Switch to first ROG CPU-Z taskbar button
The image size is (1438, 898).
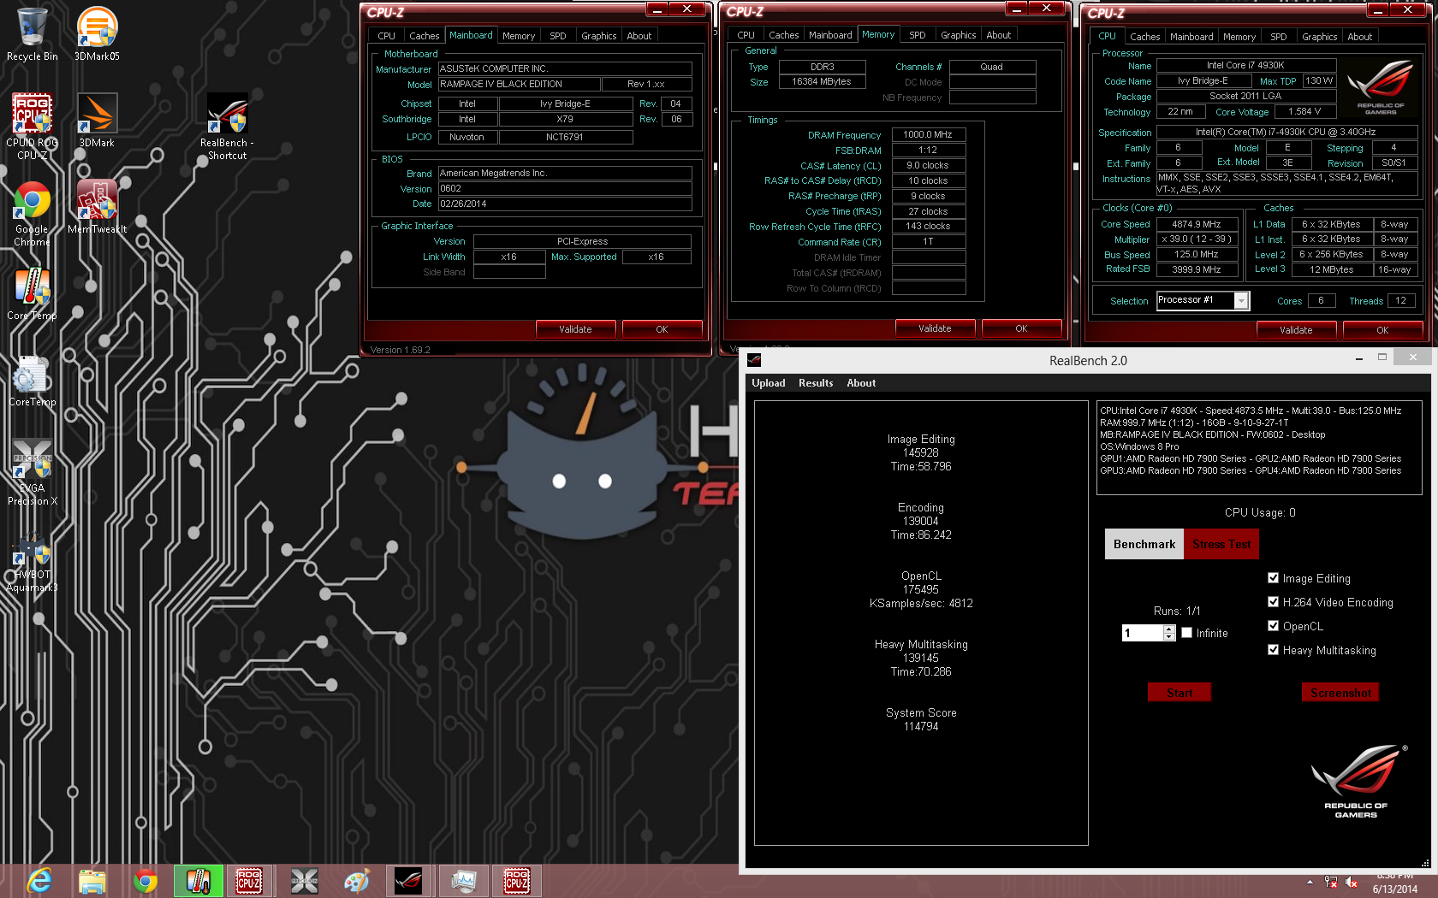(249, 881)
